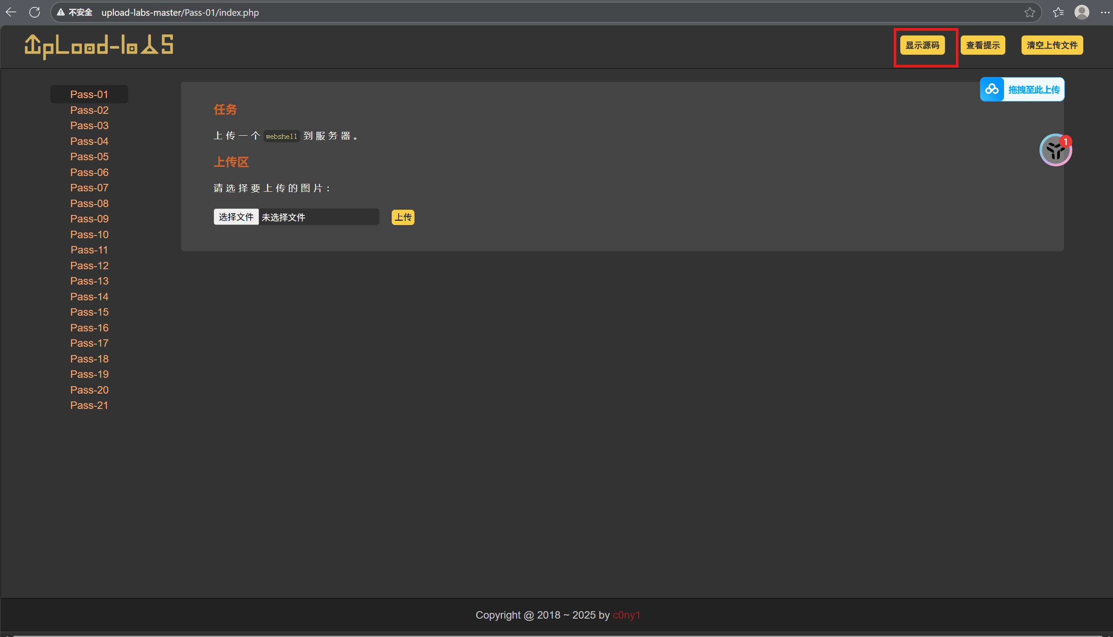The height and width of the screenshot is (637, 1113).
Task: Select Pass-01 in the sidebar
Action: tap(89, 94)
